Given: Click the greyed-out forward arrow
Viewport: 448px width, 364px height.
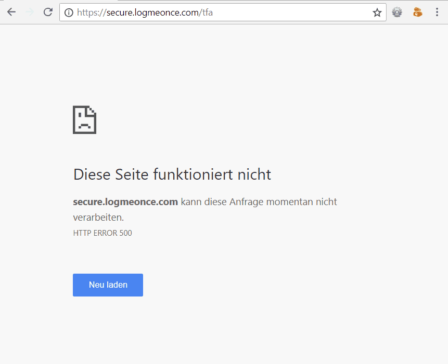Looking at the screenshot, I should (30, 12).
